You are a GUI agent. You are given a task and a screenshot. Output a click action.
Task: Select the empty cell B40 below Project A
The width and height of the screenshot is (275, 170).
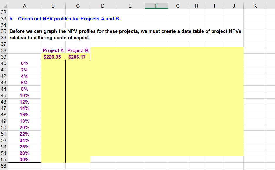(x=53, y=63)
